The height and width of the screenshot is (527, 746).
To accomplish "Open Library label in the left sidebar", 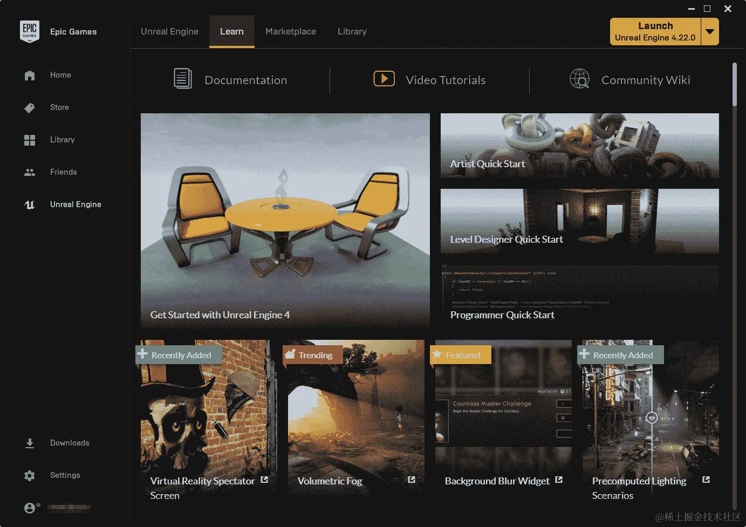I will click(63, 140).
